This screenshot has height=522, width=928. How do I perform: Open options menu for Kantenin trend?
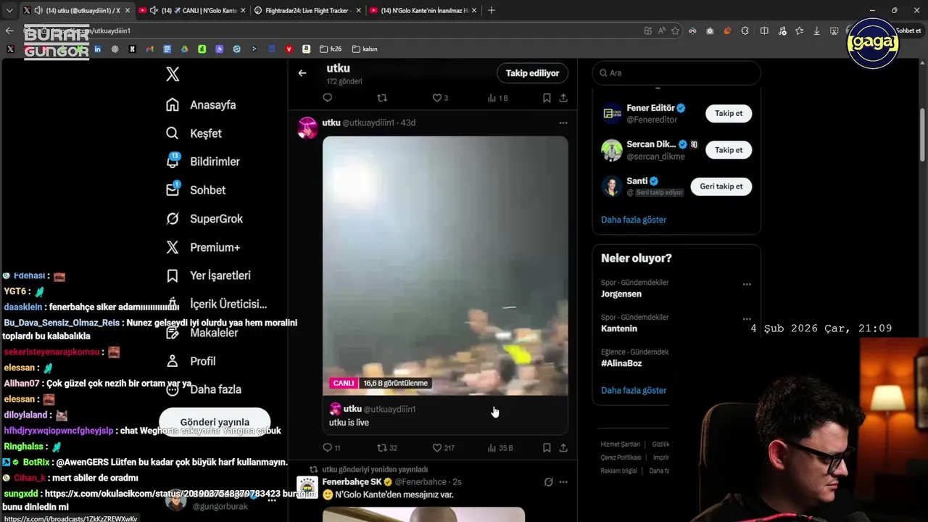point(747,319)
